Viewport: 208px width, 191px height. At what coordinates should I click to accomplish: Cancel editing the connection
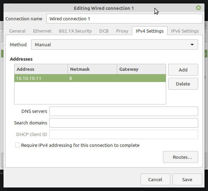click(x=155, y=179)
